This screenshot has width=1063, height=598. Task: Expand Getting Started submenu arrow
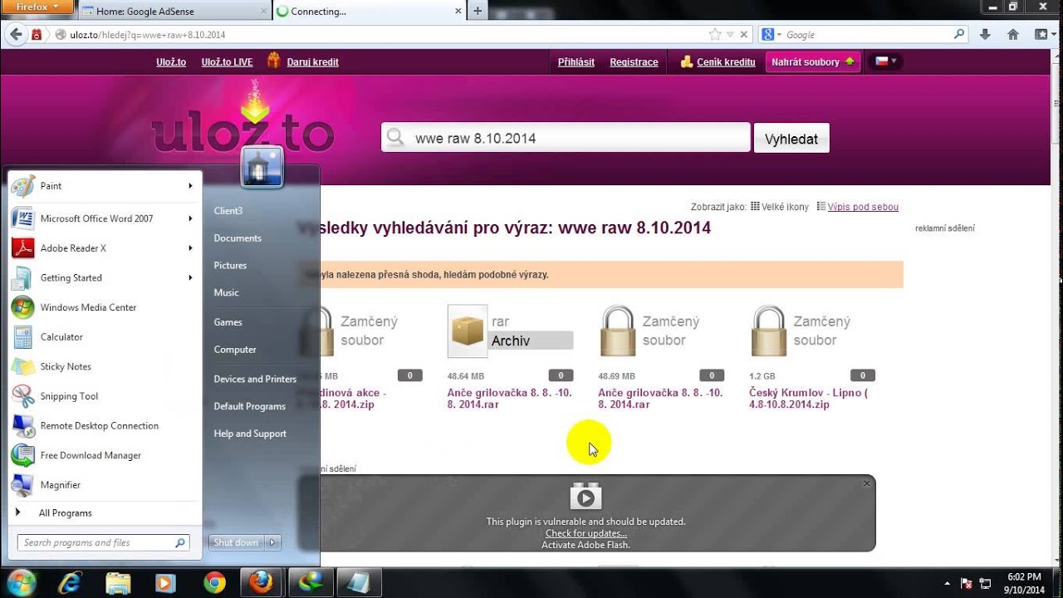click(x=191, y=278)
